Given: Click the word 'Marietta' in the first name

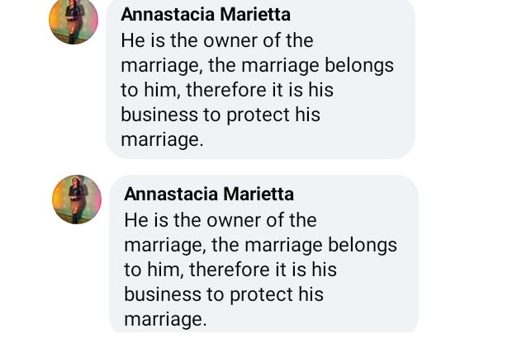Looking at the screenshot, I should click(x=254, y=15).
